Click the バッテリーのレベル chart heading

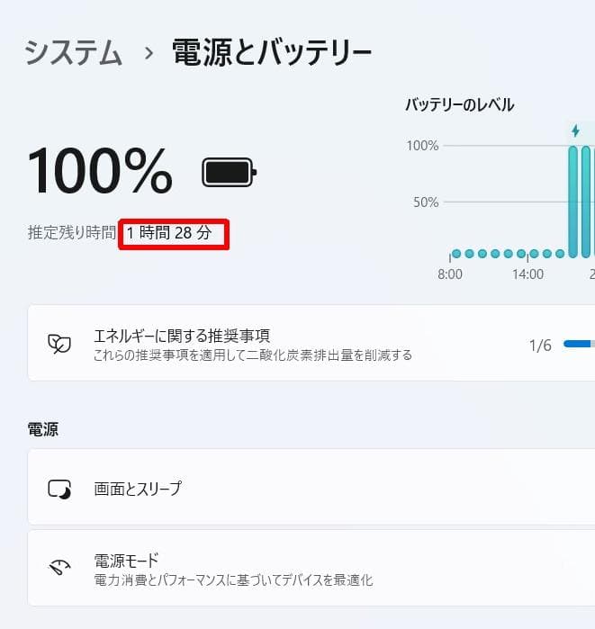pos(459,105)
